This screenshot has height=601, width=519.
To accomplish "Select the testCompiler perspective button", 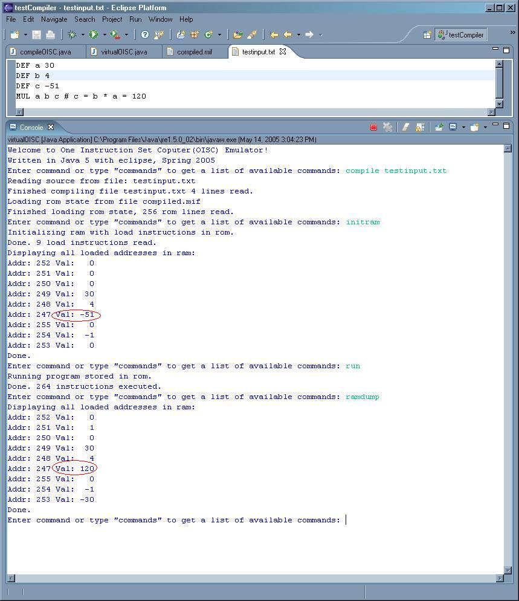I will click(x=461, y=35).
